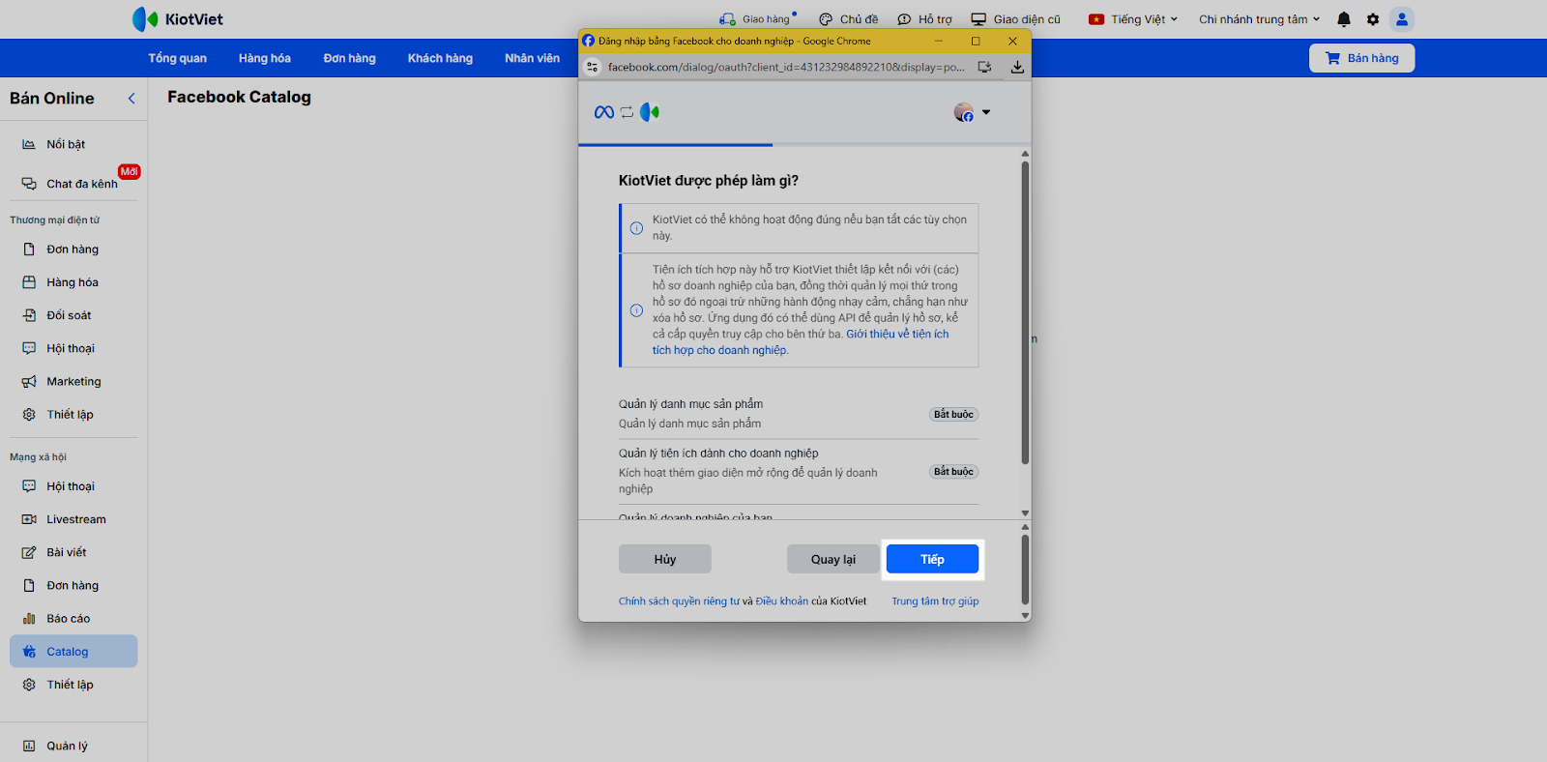The height and width of the screenshot is (762, 1547).
Task: Collapse the Bán Online sidebar
Action: coord(131,99)
